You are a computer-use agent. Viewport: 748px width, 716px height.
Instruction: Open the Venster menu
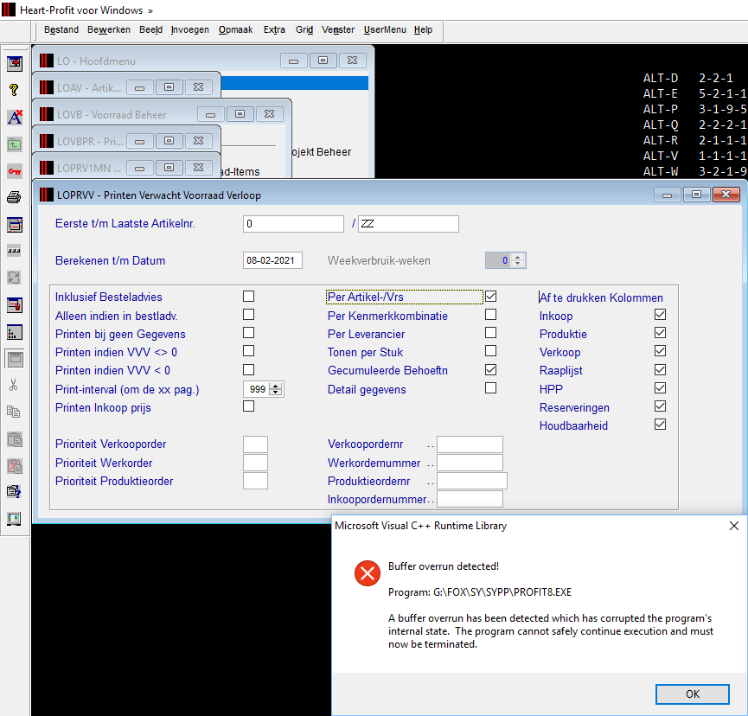338,29
